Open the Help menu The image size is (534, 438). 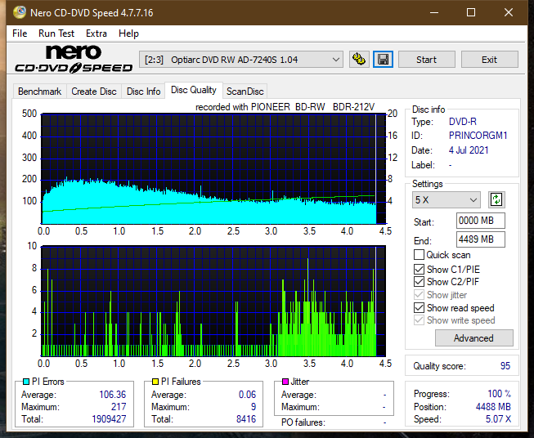tap(128, 34)
